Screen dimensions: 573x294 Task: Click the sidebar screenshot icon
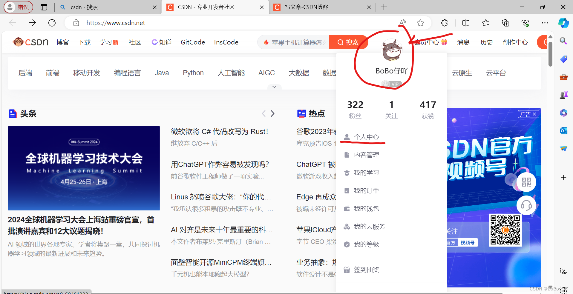563,271
